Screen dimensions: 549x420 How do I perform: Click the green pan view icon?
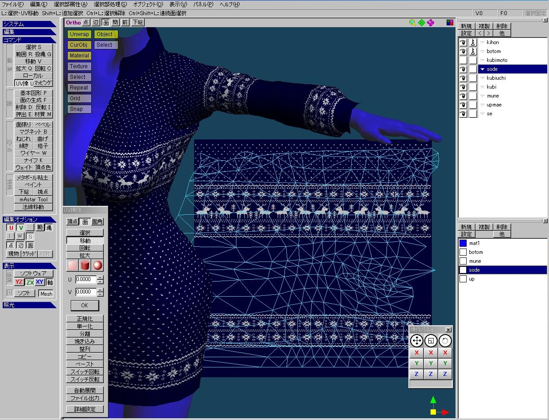click(421, 22)
